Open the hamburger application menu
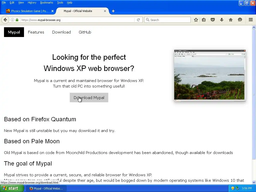 pyautogui.click(x=251, y=20)
